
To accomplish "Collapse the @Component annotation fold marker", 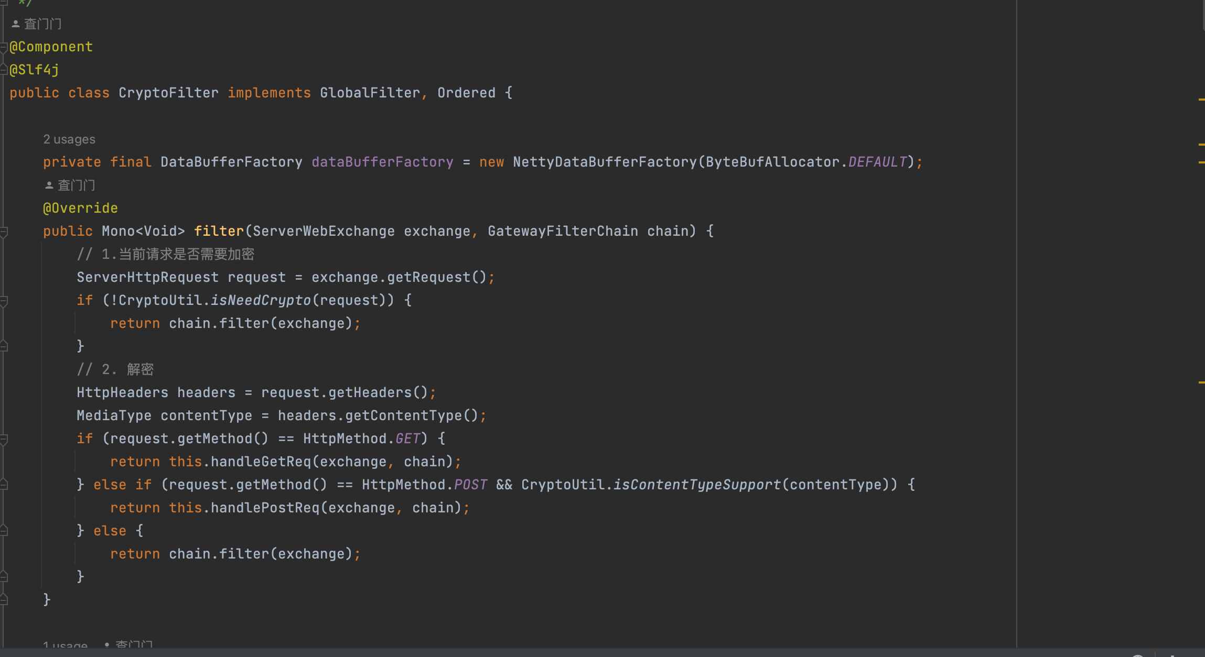I will [x=4, y=47].
